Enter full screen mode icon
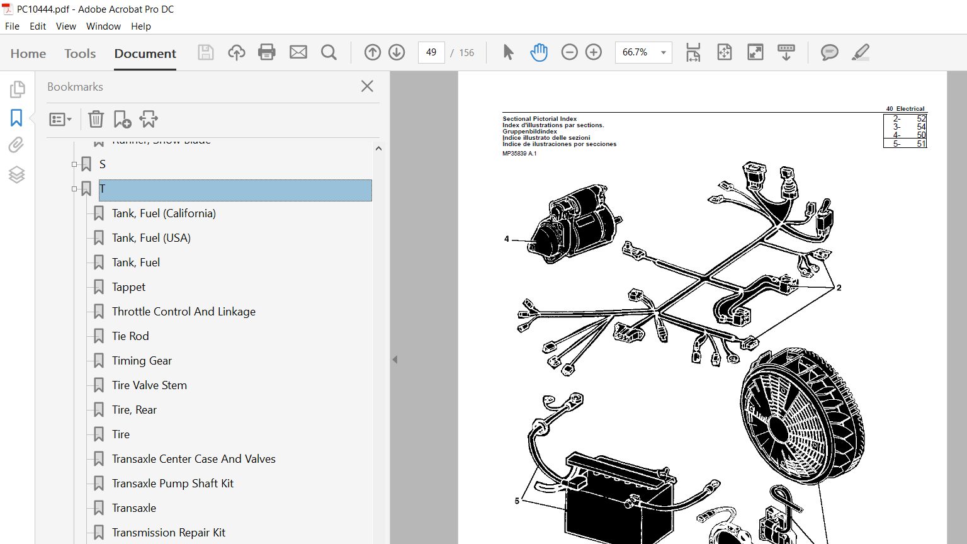 coord(755,52)
